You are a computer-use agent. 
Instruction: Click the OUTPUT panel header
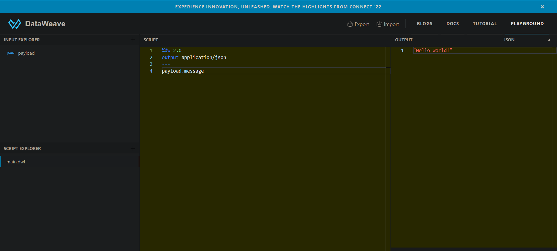tap(404, 40)
